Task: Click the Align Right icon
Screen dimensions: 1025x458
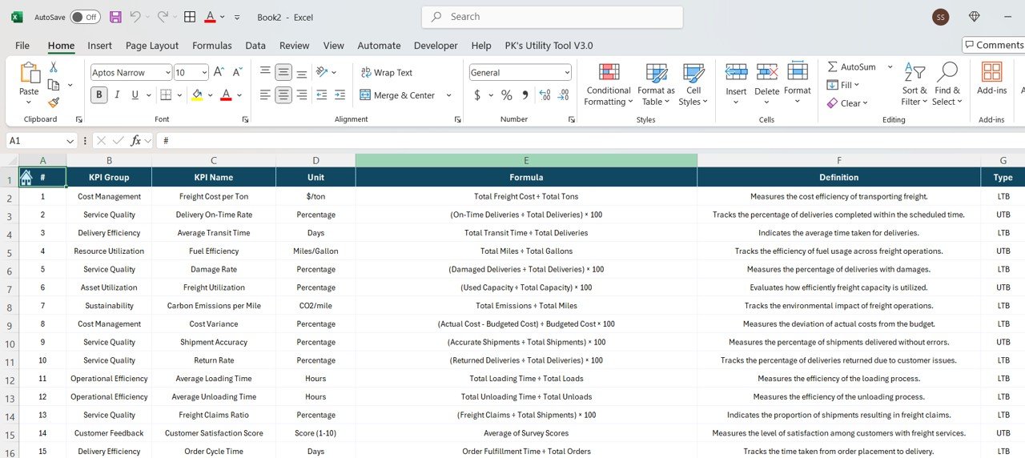Action: tap(302, 94)
